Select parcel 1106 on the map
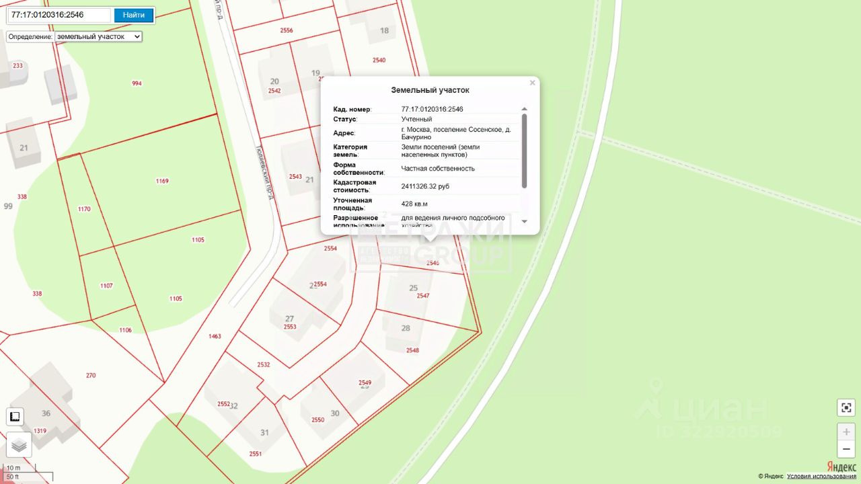 126,330
